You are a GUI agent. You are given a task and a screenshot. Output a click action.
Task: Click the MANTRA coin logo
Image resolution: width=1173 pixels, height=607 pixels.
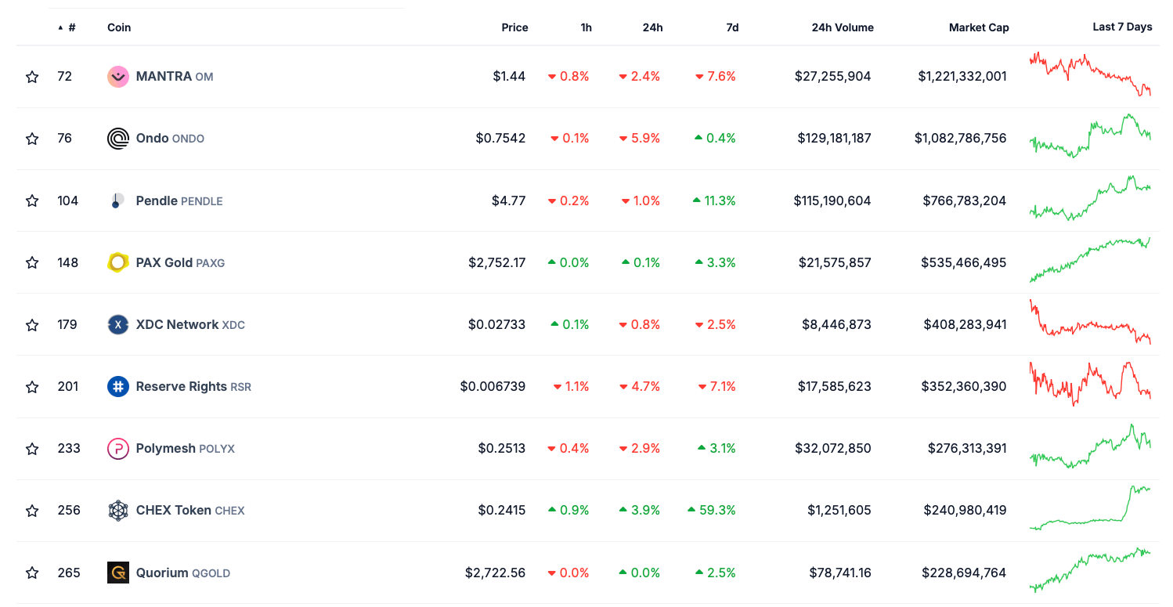(118, 77)
